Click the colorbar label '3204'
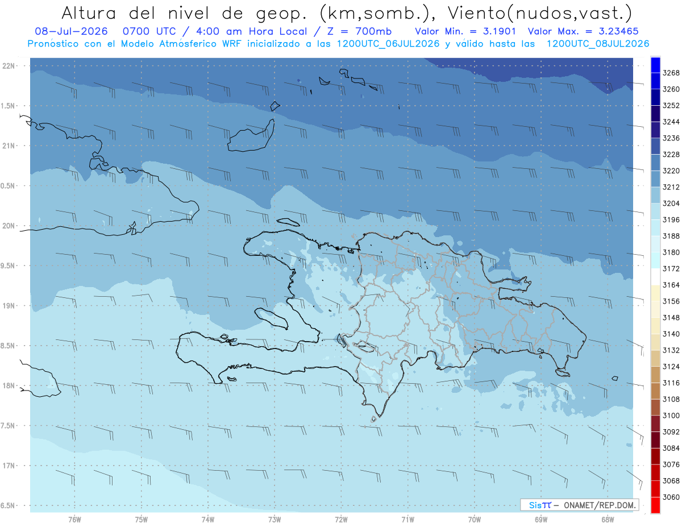The height and width of the screenshot is (527, 682). (671, 204)
